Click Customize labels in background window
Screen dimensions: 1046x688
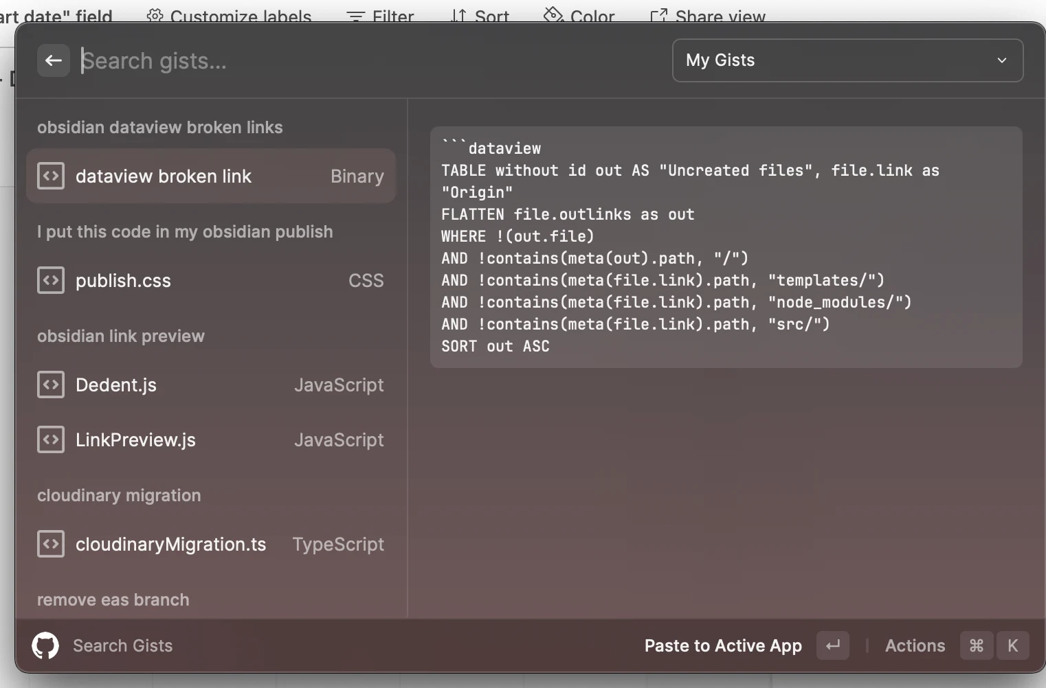pos(230,15)
